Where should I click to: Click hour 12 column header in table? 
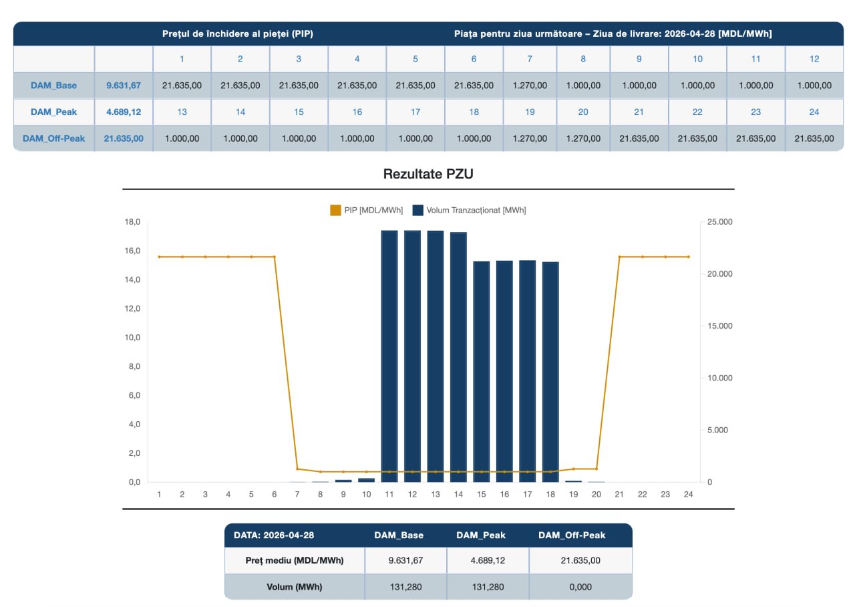coord(814,59)
